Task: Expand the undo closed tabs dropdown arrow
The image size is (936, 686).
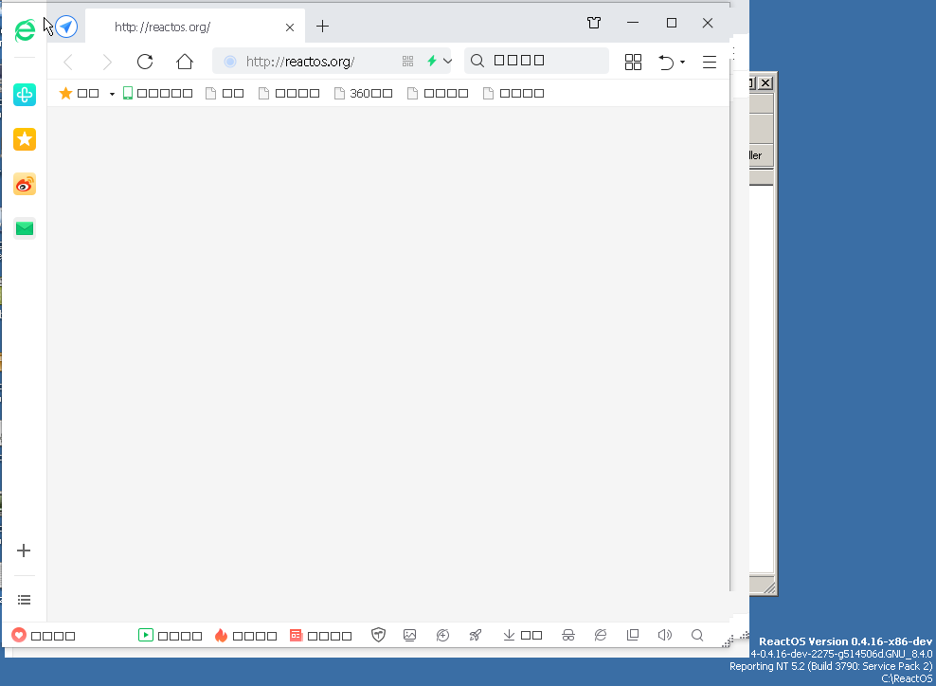Action: [x=682, y=63]
